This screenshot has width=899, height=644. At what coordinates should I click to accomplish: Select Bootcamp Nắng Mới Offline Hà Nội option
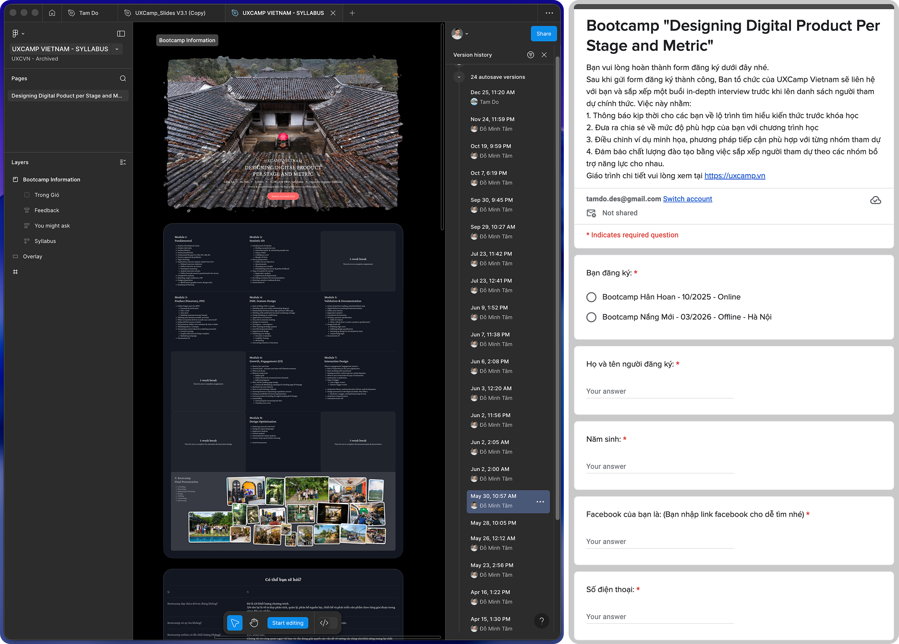[592, 317]
